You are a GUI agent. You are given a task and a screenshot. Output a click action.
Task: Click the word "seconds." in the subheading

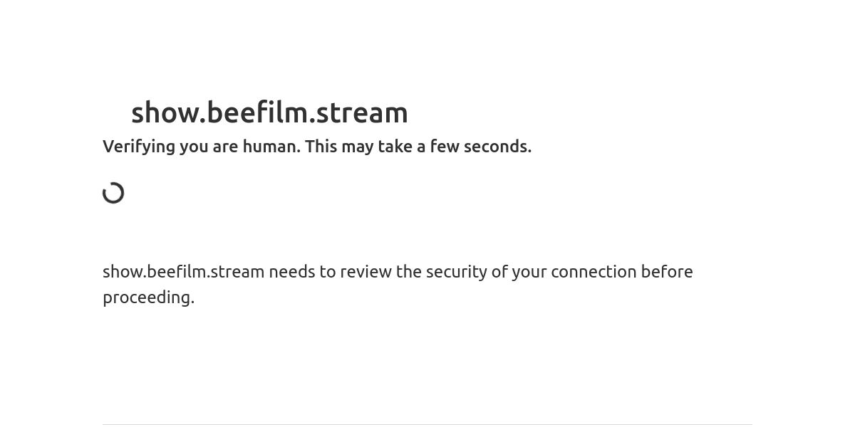point(497,147)
